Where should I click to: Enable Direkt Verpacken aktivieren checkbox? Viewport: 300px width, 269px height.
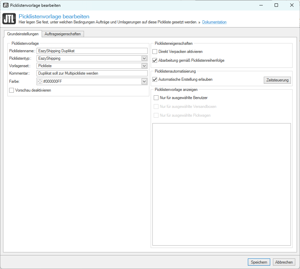pos(155,52)
